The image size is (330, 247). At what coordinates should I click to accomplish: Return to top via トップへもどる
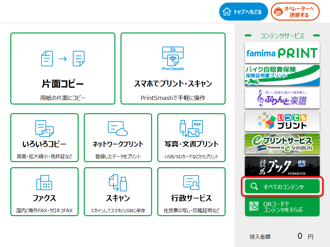[x=243, y=11]
